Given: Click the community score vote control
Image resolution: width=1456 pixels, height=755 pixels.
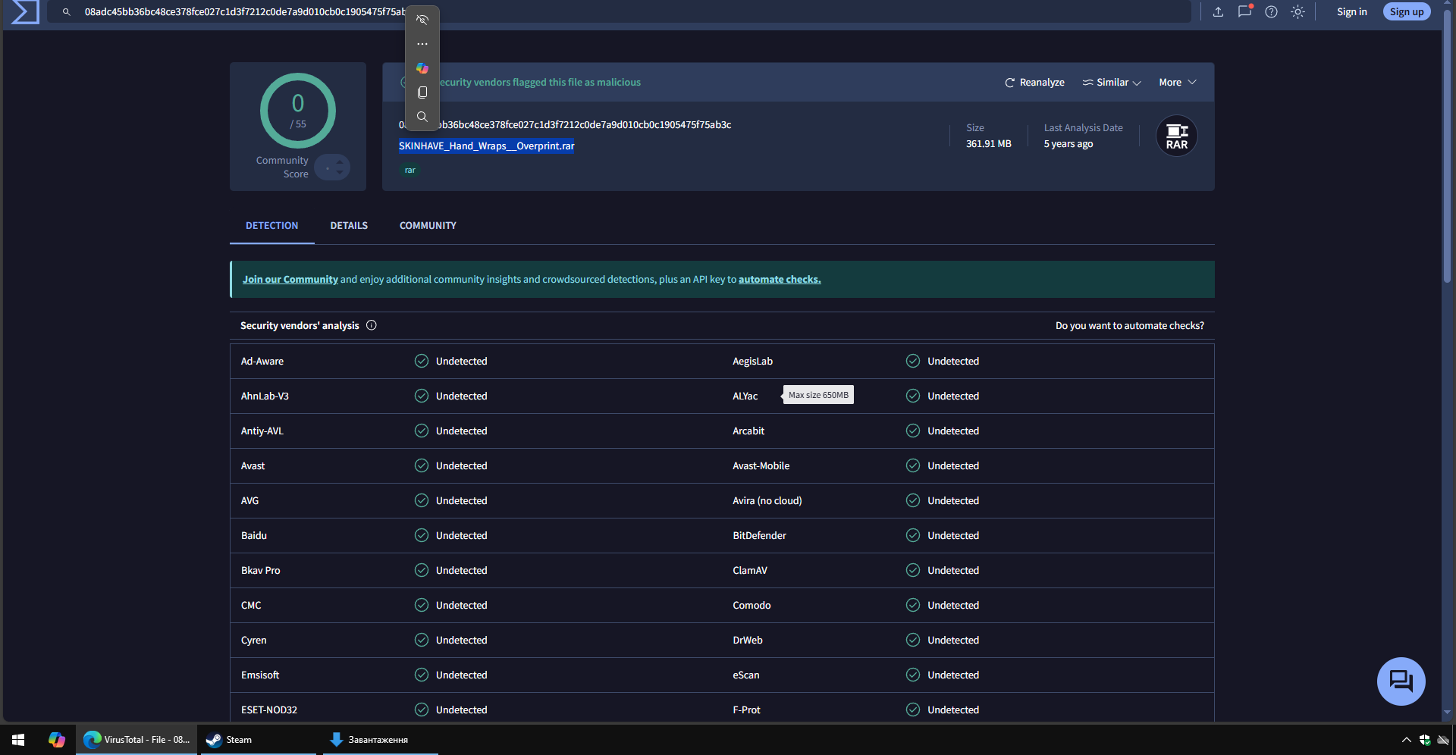Looking at the screenshot, I should point(332,167).
